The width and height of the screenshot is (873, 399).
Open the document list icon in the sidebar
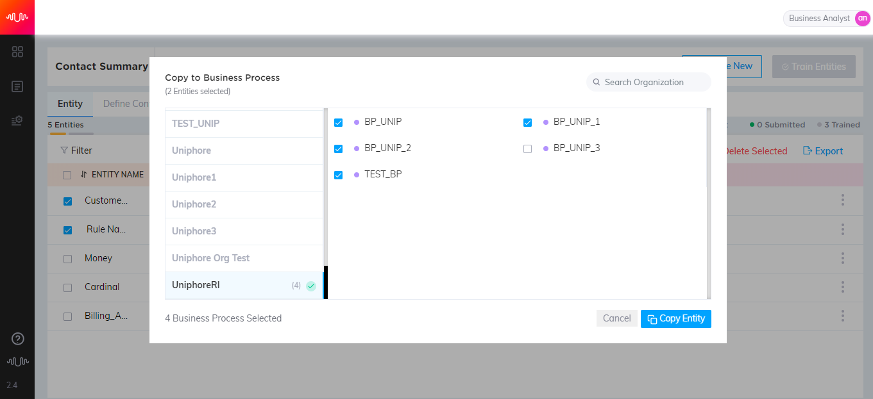(x=17, y=86)
